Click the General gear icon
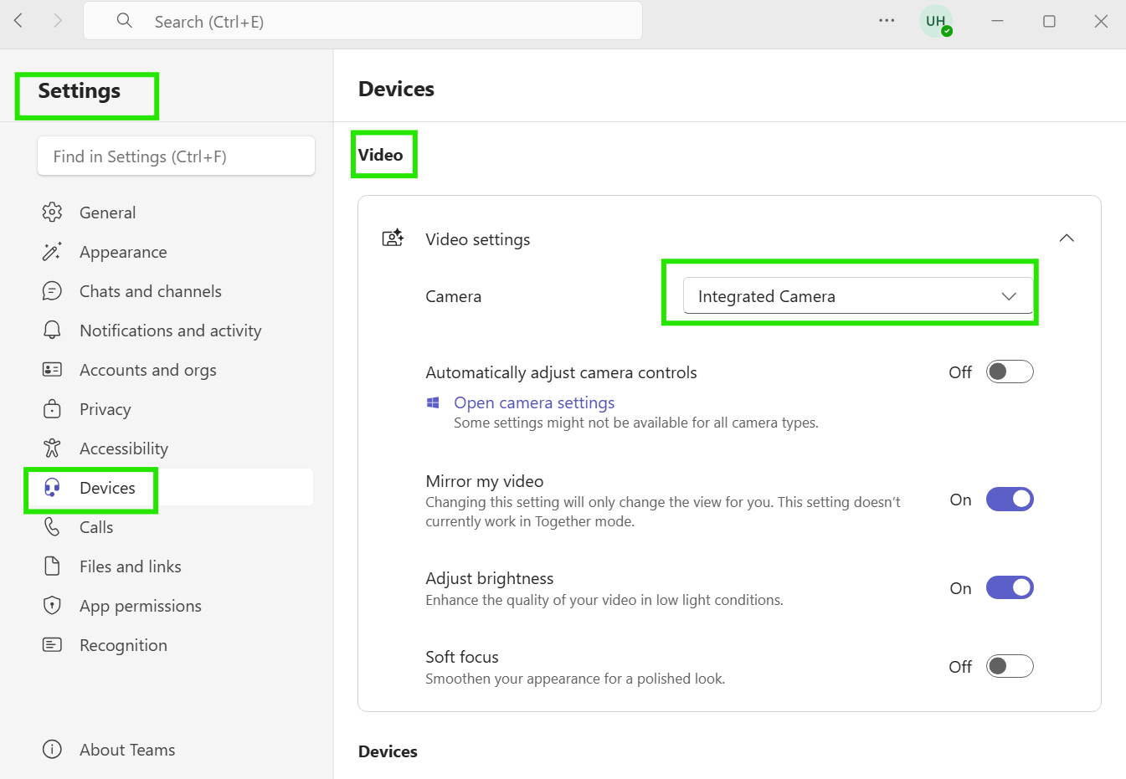 (52, 213)
